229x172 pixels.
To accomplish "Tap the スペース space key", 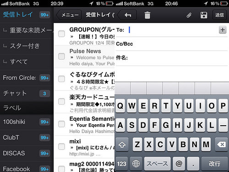I will click(x=157, y=164).
